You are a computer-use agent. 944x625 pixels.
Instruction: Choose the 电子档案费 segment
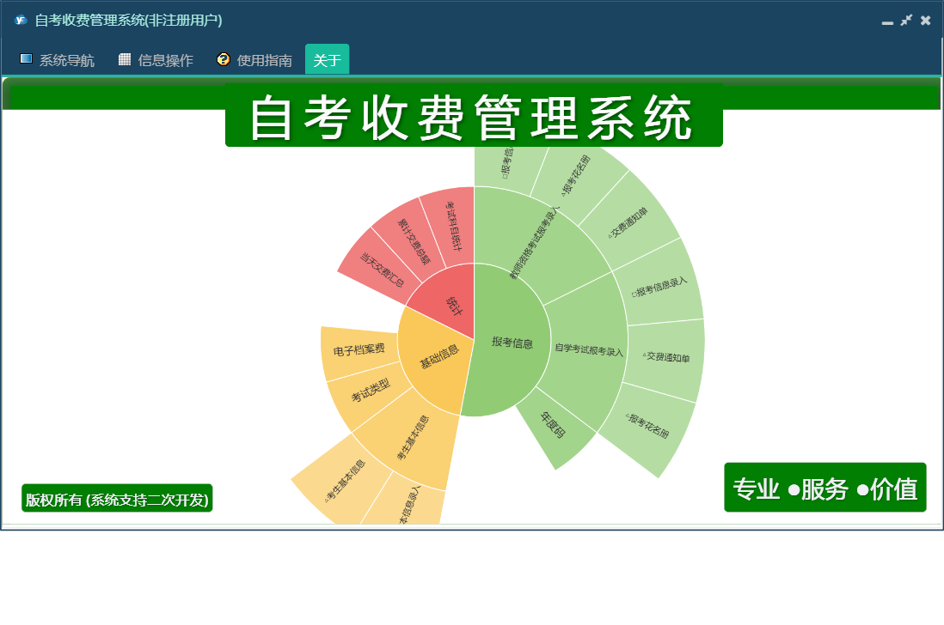tap(359, 350)
